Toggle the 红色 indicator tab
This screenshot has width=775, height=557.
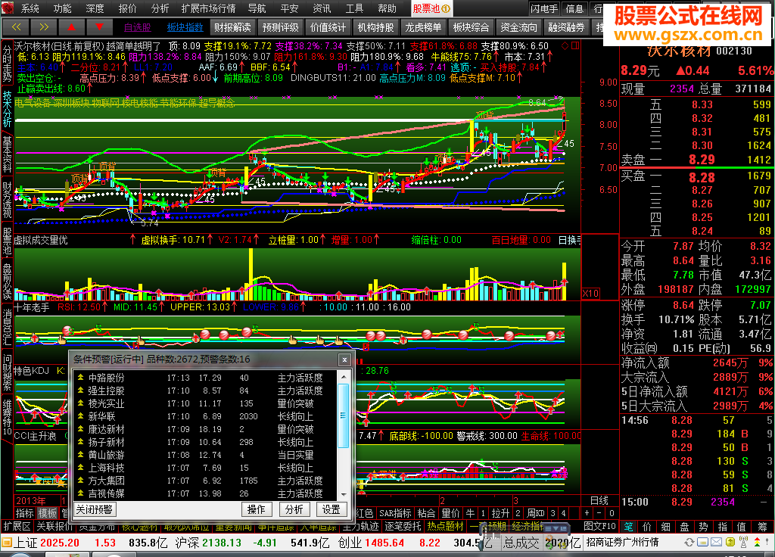(364, 513)
